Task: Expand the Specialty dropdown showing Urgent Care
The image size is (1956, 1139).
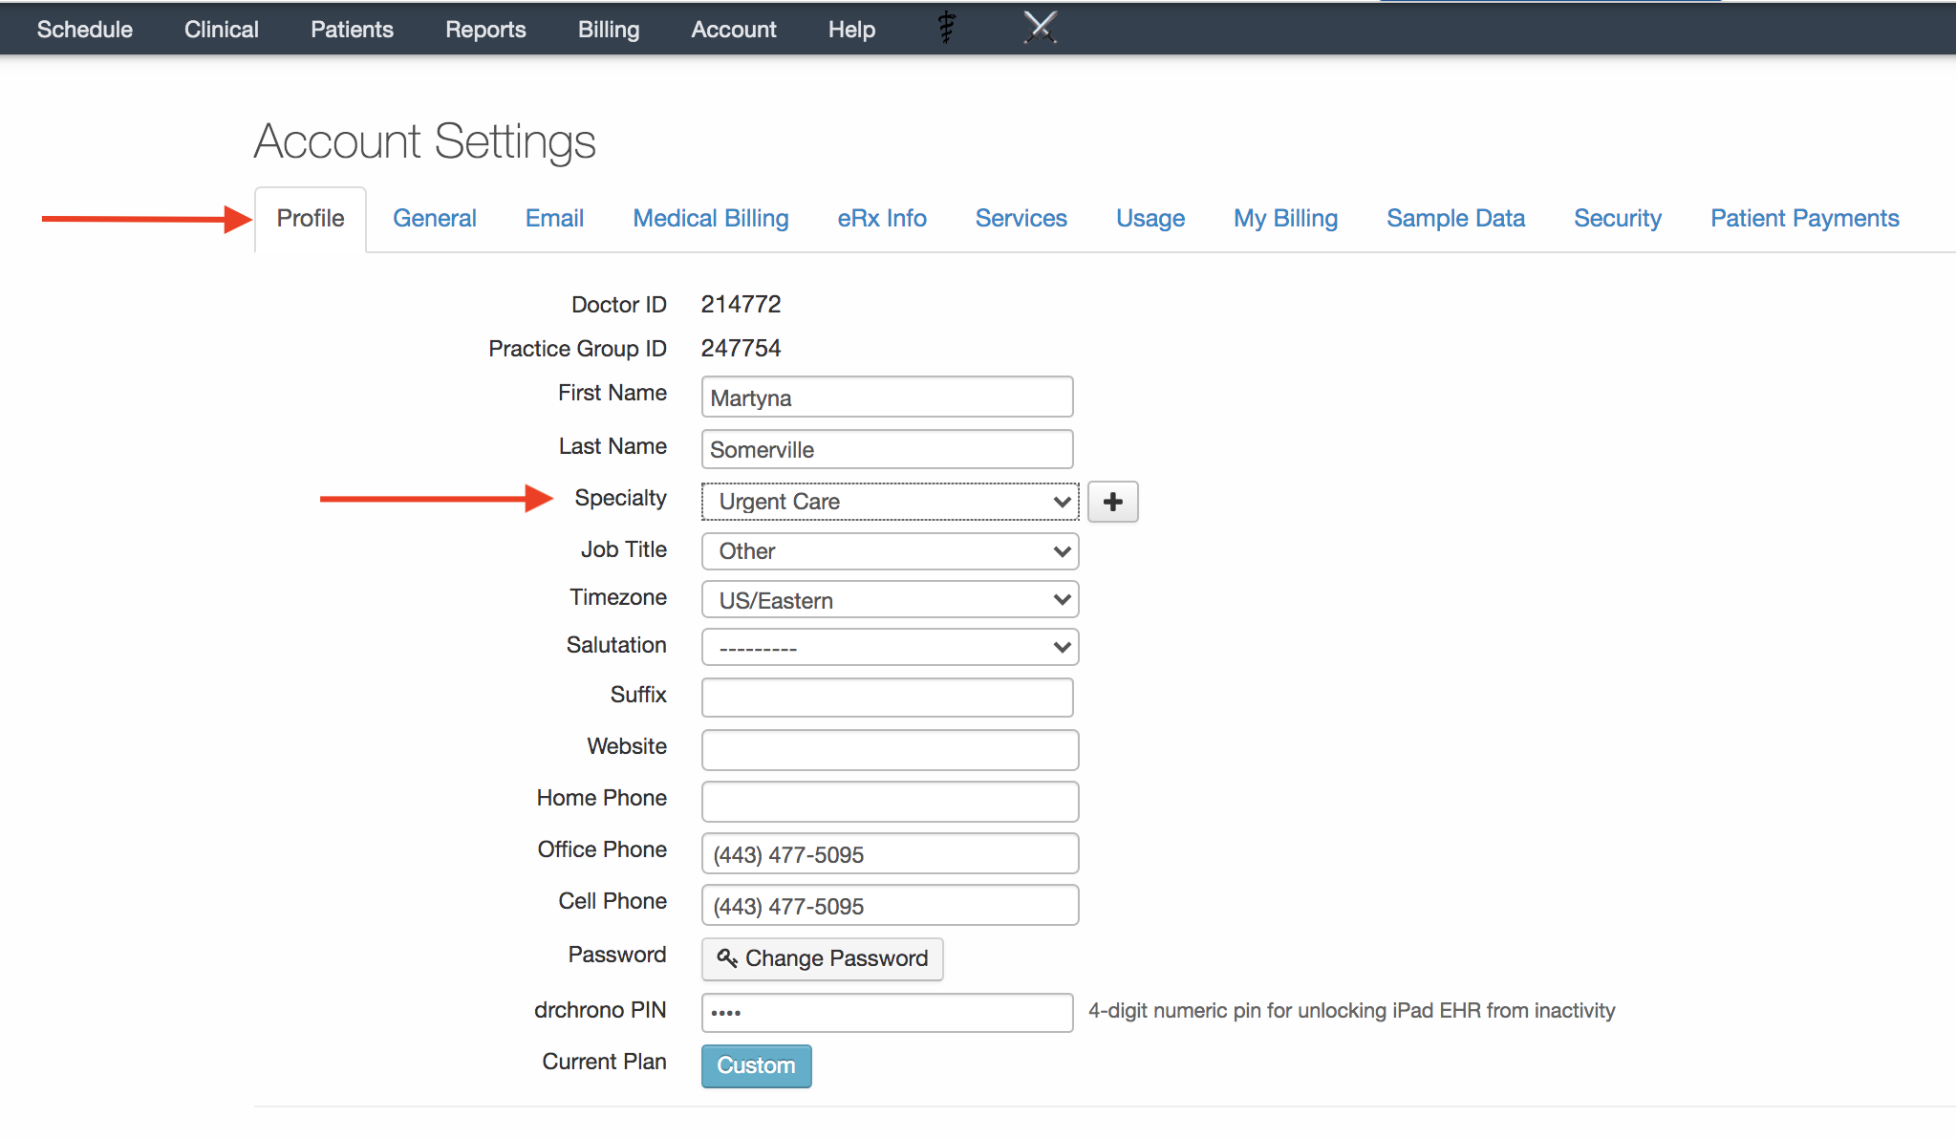Action: (890, 502)
